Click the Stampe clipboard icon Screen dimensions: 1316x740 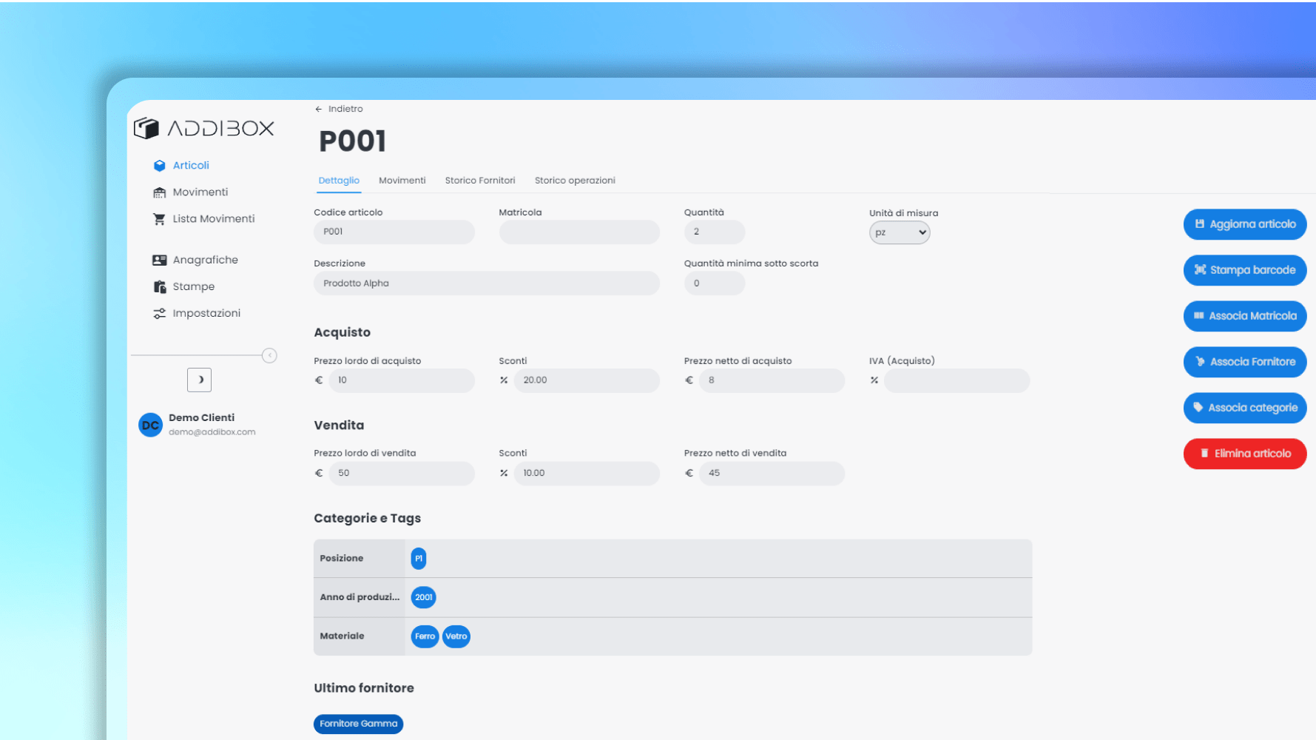[x=159, y=287]
